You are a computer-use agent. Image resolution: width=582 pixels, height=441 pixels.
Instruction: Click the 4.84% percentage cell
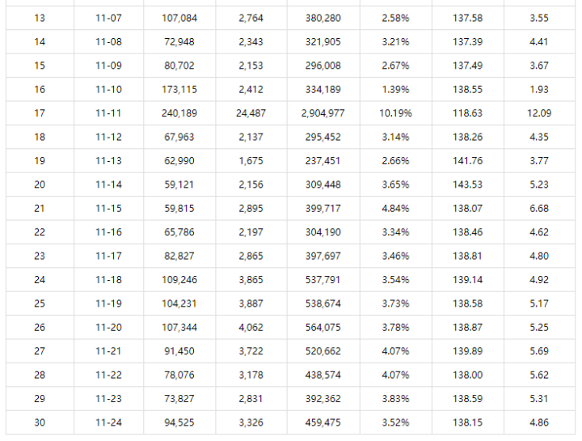point(395,208)
